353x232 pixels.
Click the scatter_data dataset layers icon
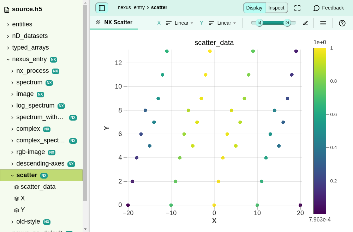point(17,187)
